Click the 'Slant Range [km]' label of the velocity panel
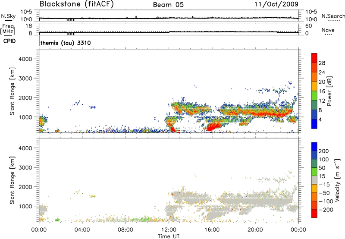345x239 pixels. pyautogui.click(x=12, y=180)
